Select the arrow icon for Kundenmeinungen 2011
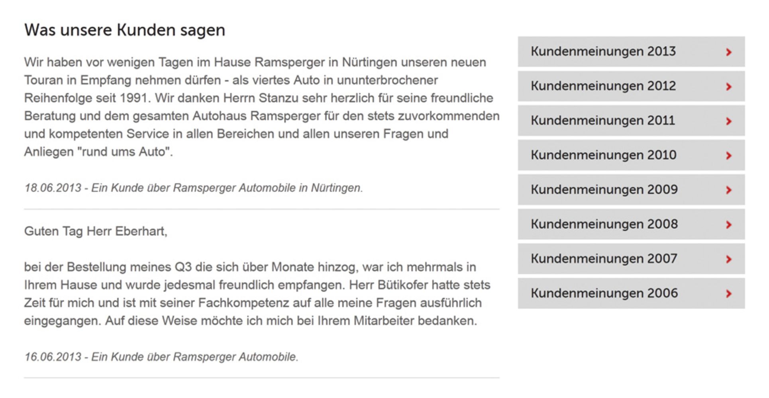This screenshot has width=769, height=398. coord(729,121)
